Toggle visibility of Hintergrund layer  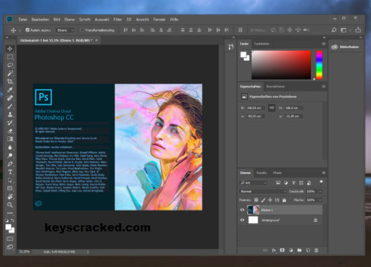[242, 220]
